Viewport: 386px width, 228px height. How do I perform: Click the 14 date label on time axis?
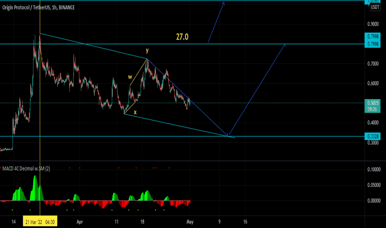coord(14,222)
